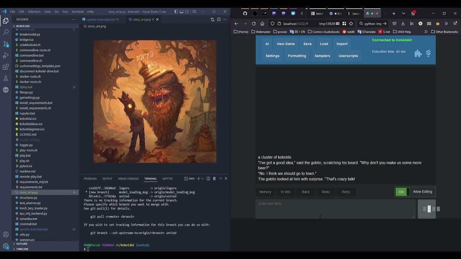This screenshot has width=461, height=259.
Task: Click the open changes icon in editor toolbar
Action: pyautogui.click(x=212, y=19)
